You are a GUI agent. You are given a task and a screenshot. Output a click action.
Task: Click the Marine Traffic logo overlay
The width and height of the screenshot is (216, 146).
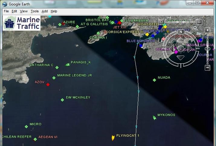[22, 23]
